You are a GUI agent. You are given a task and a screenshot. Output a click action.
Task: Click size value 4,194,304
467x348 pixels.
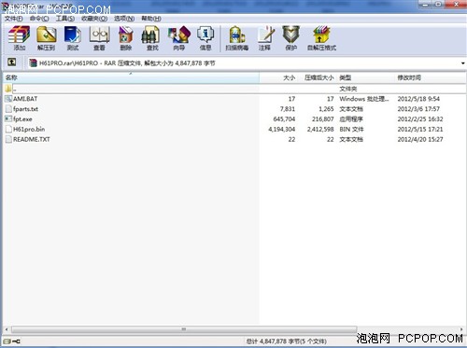(281, 130)
